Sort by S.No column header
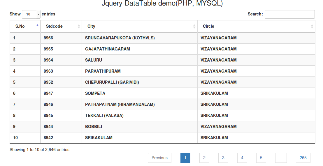The height and width of the screenshot is (166, 323). (x=25, y=26)
